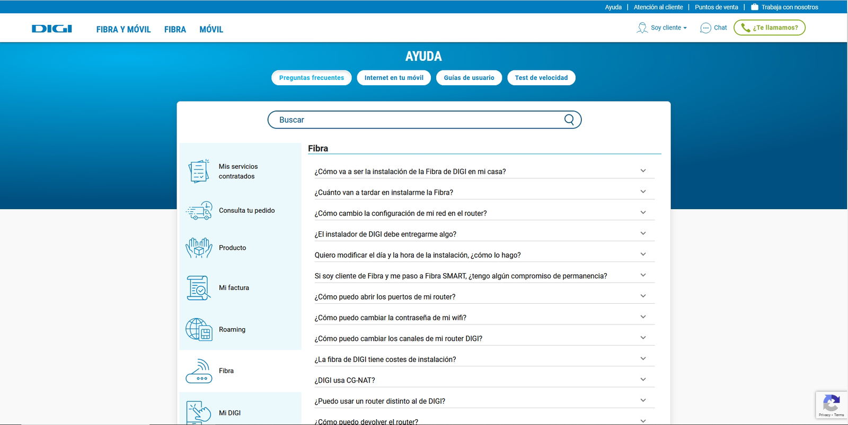Screen dimensions: 848x425
Task: Click question ¿La fibra de DIGI tiene costes
Action: [x=385, y=359]
